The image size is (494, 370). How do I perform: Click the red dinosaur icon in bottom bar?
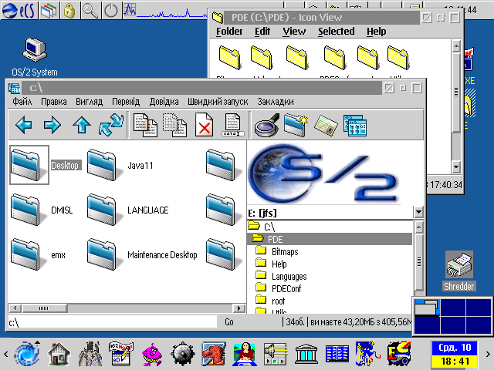(x=214, y=354)
